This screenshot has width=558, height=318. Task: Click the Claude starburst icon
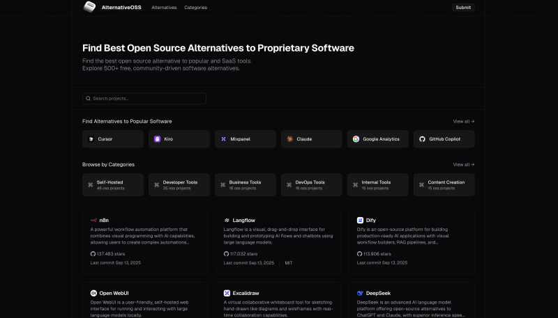[x=289, y=139]
